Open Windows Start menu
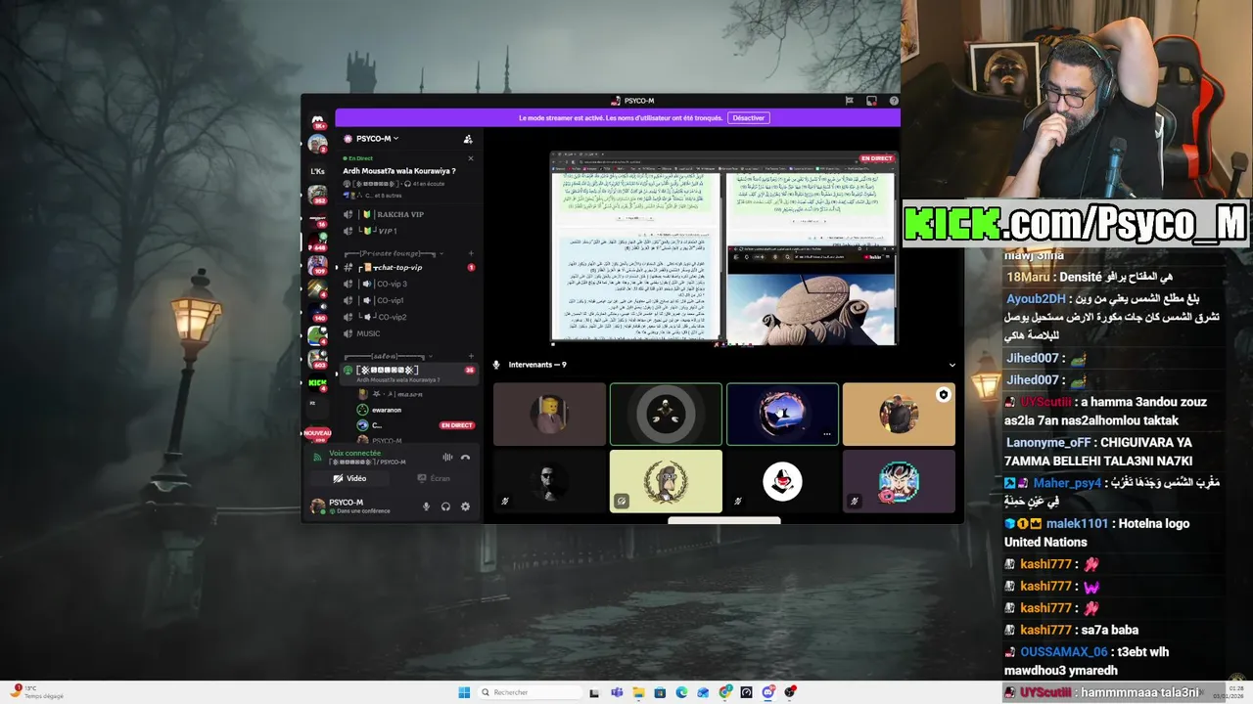Viewport: 1253px width, 704px height. (x=464, y=692)
